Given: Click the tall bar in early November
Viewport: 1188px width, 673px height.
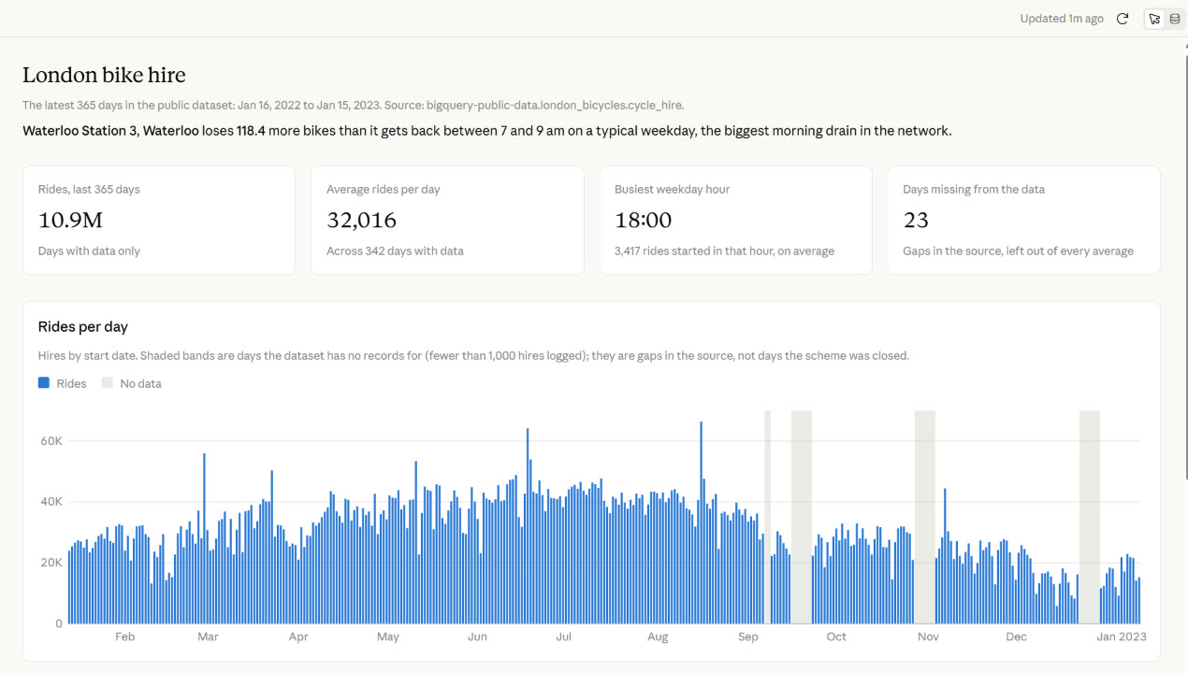Looking at the screenshot, I should click(x=946, y=556).
